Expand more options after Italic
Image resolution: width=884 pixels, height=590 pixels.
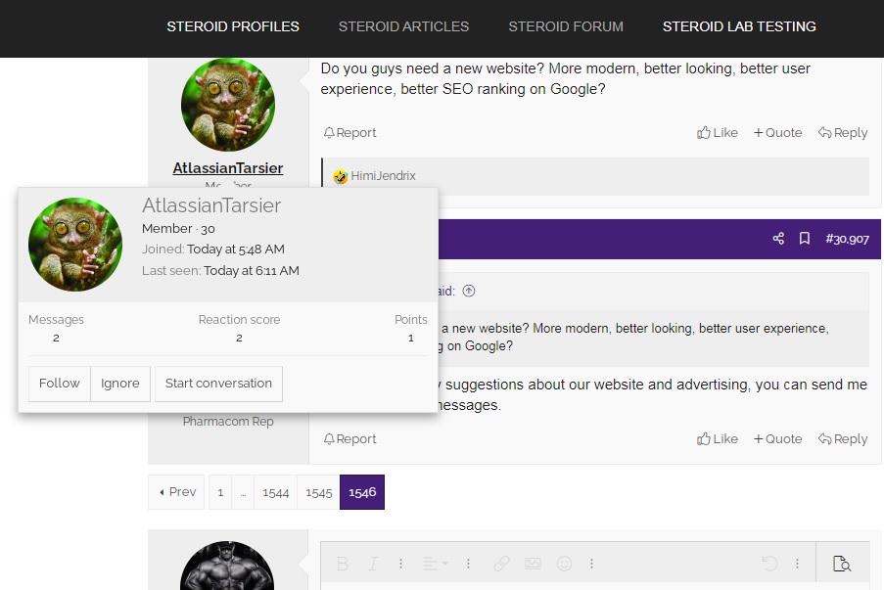pyautogui.click(x=400, y=564)
